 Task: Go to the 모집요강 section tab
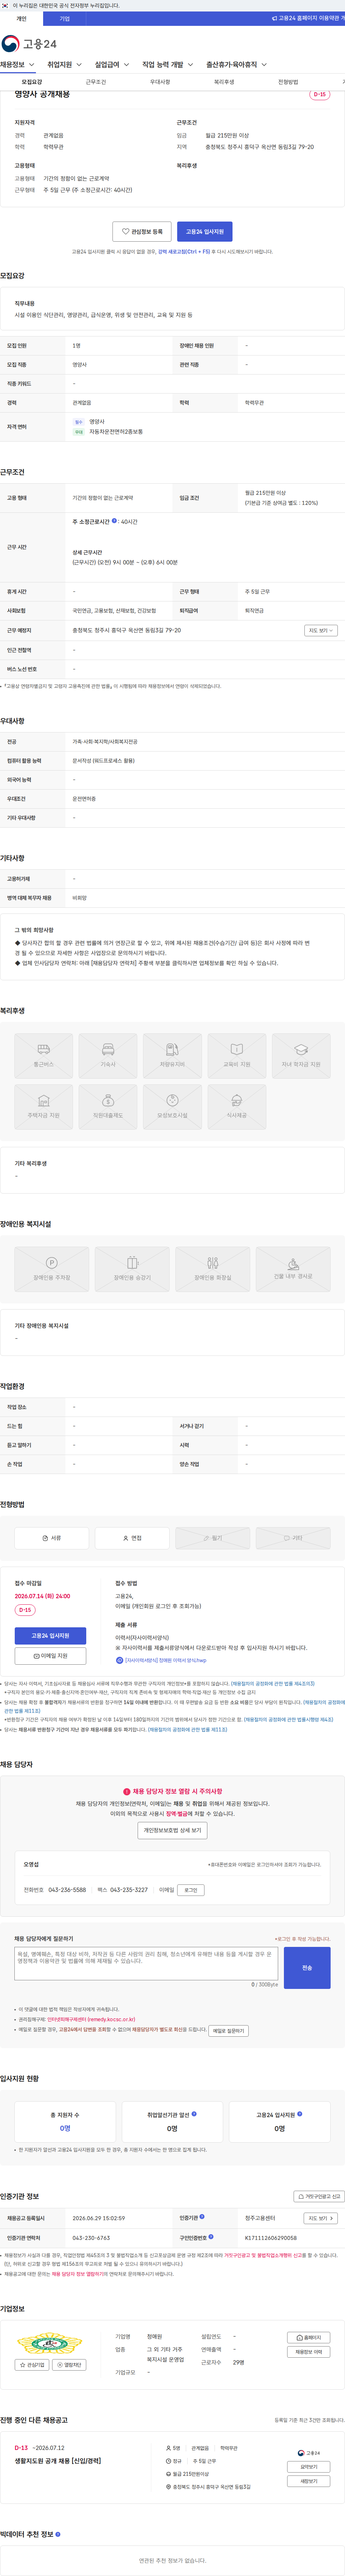pyautogui.click(x=32, y=82)
